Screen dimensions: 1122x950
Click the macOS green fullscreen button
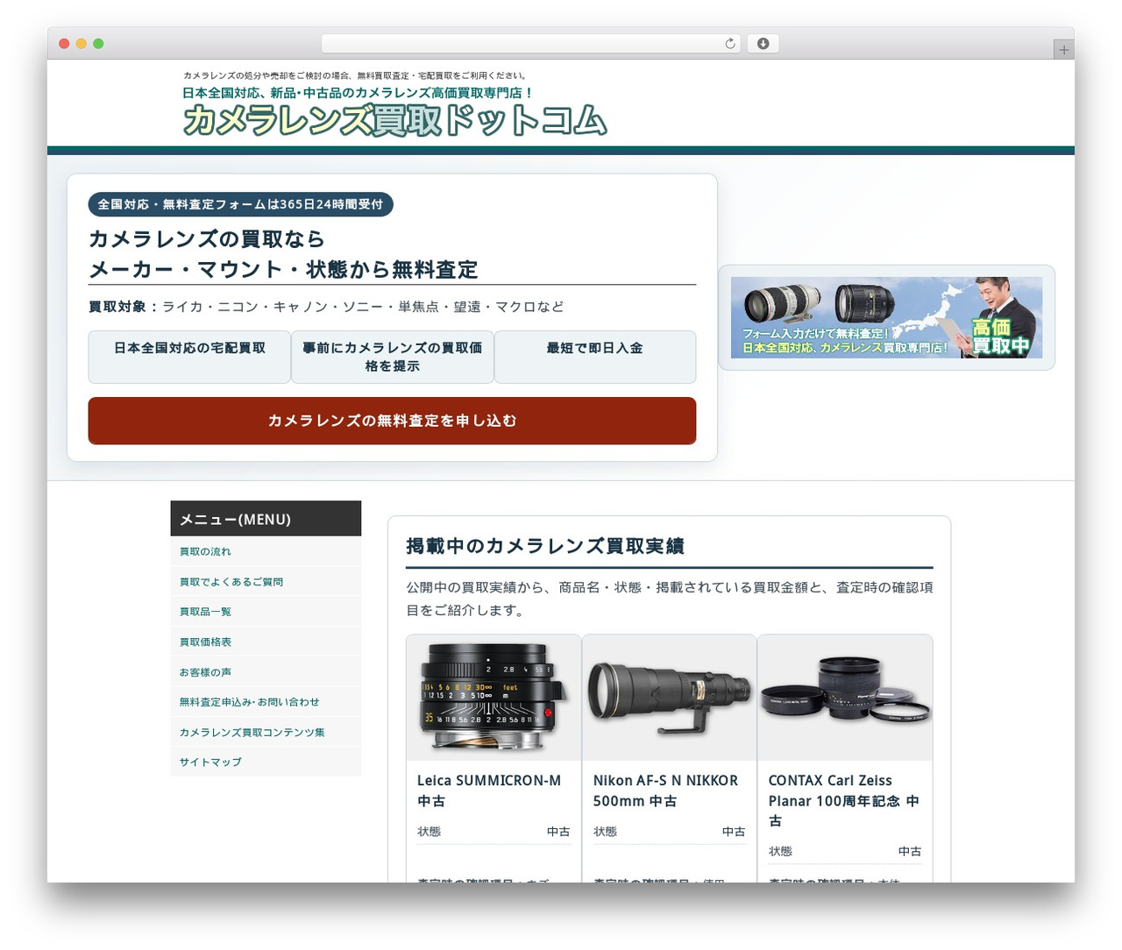point(98,44)
